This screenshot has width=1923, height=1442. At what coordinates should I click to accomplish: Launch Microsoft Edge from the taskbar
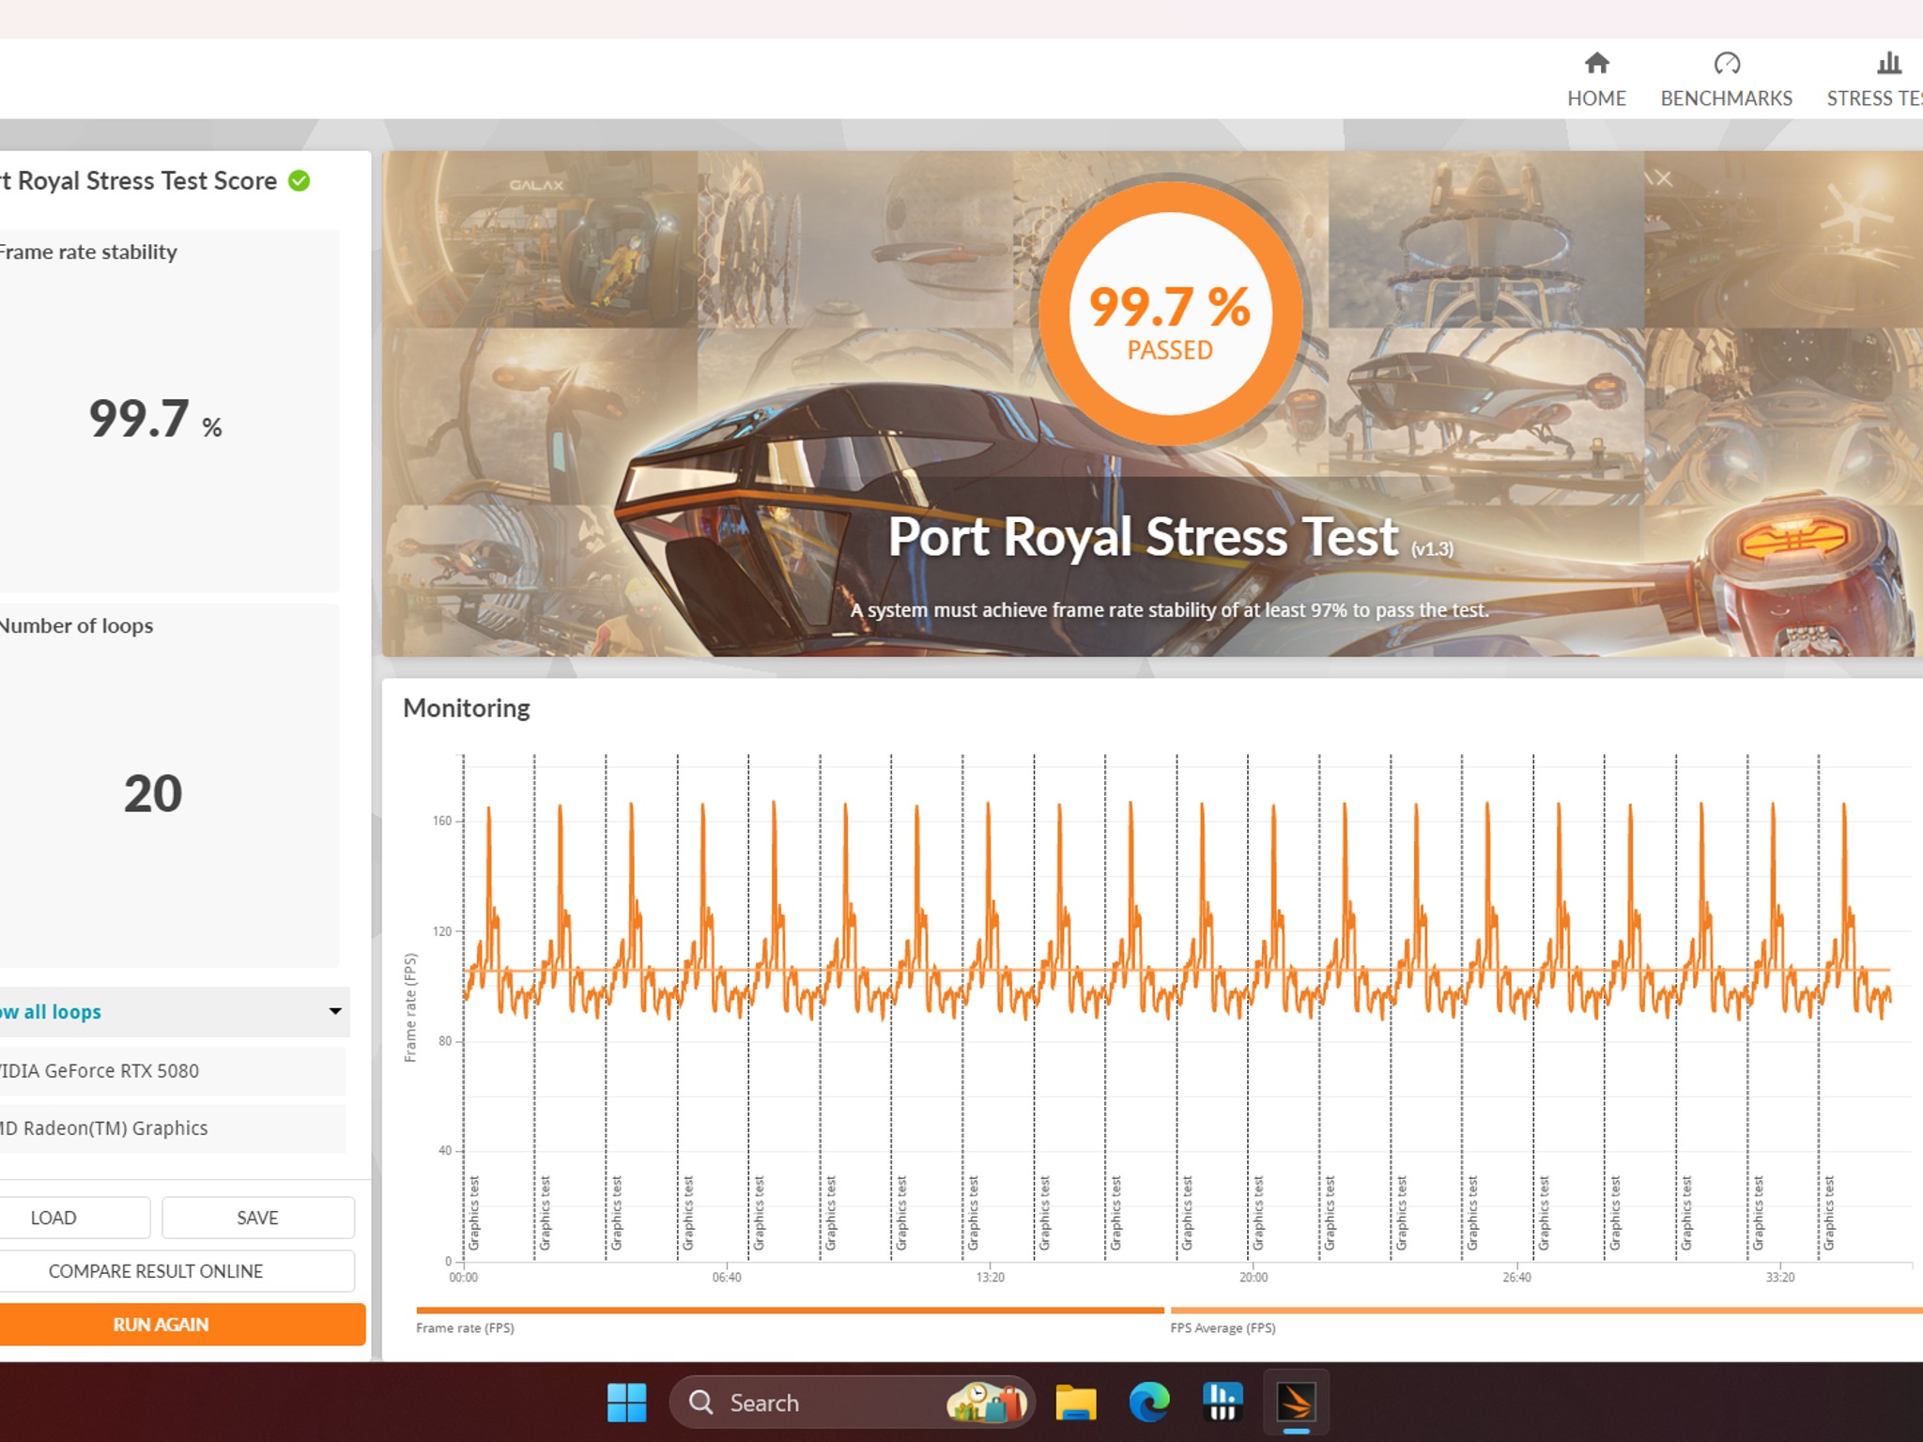pos(1147,1402)
